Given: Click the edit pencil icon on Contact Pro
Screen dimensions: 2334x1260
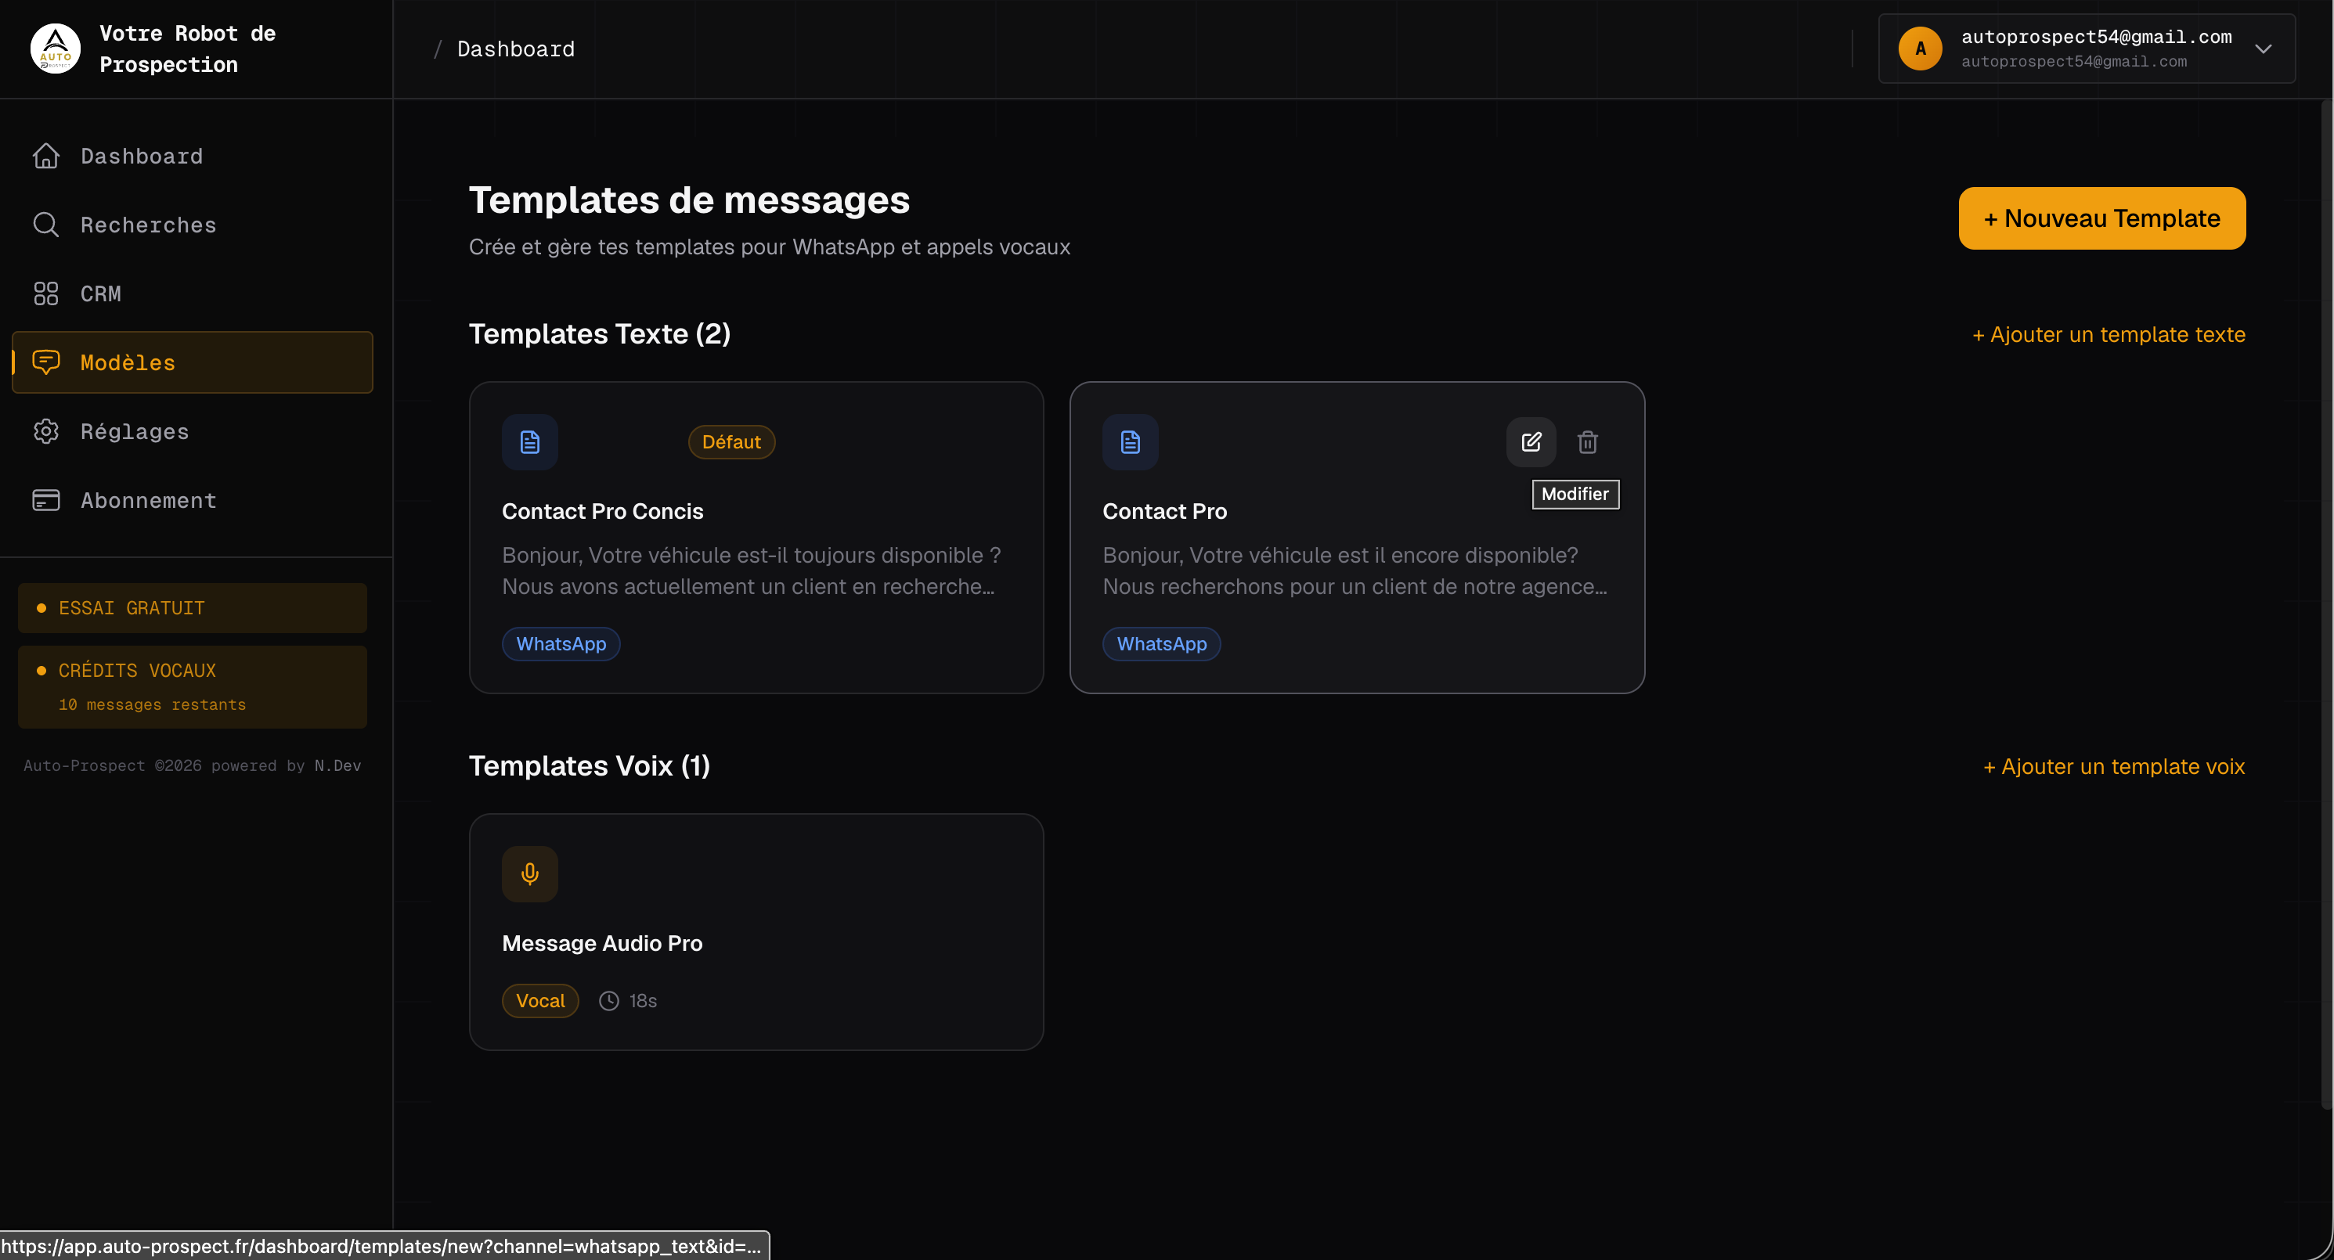Looking at the screenshot, I should [x=1531, y=442].
